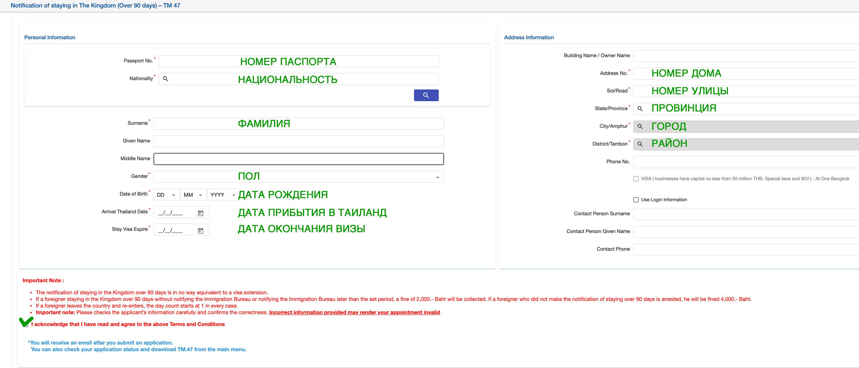Viewport: 859px width, 368px height.
Task: Click the blue magnifier search button
Action: 426,95
